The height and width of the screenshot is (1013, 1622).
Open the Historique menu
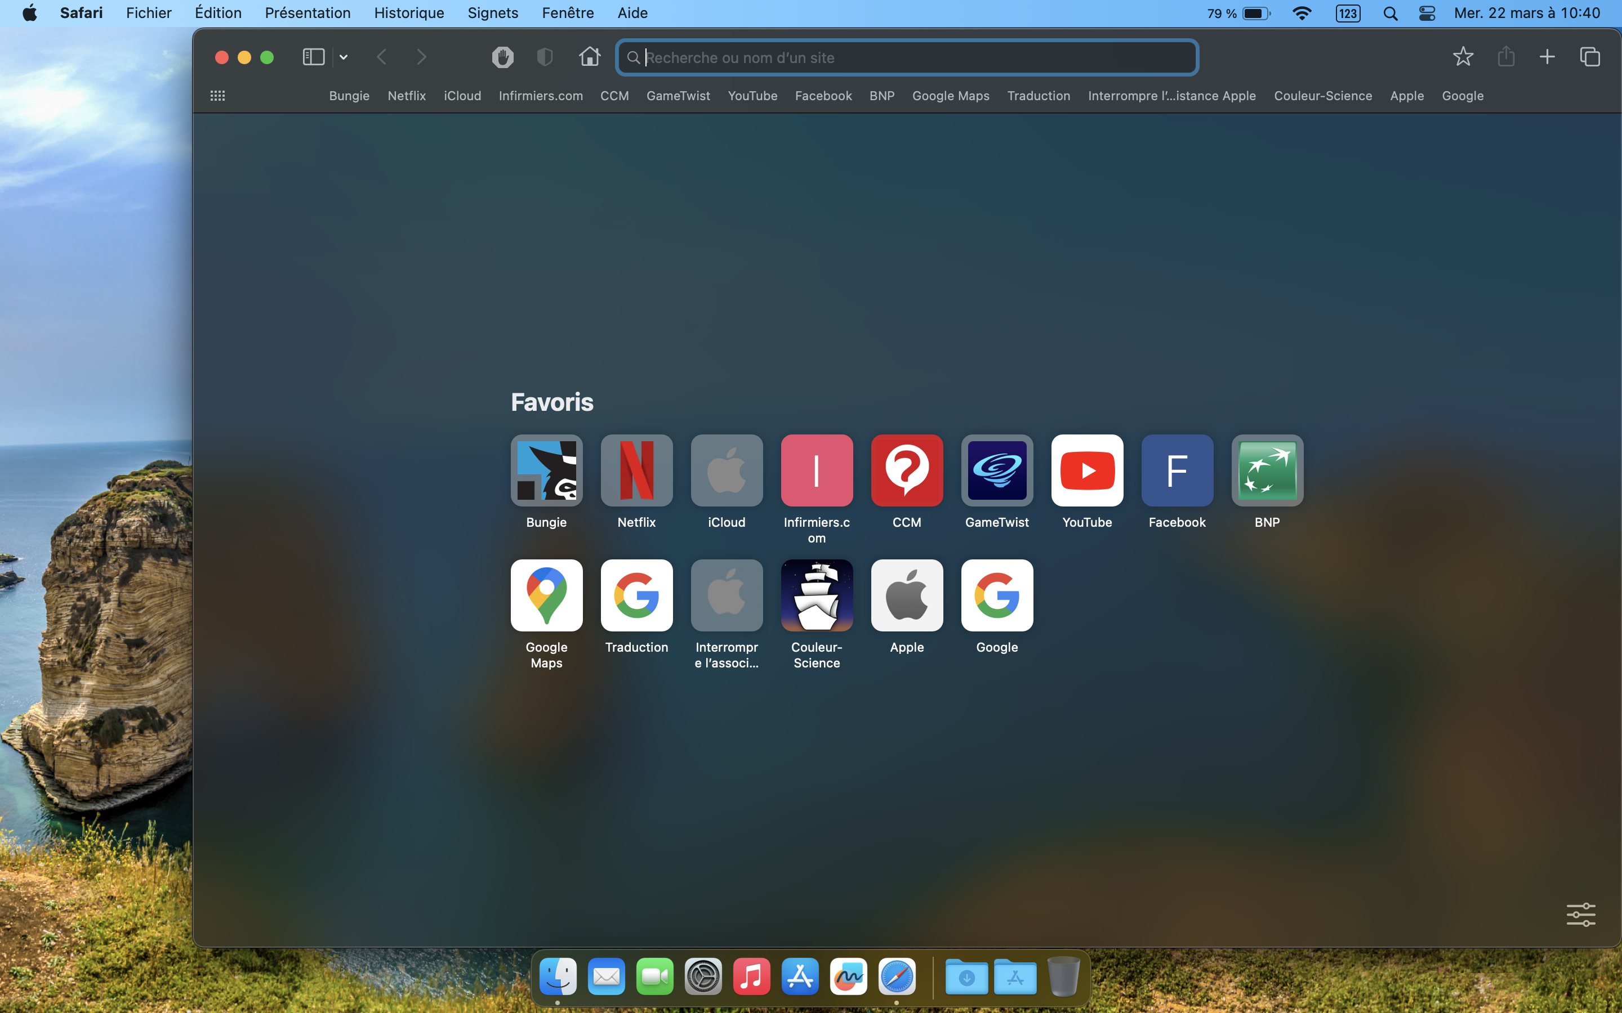pyautogui.click(x=409, y=14)
